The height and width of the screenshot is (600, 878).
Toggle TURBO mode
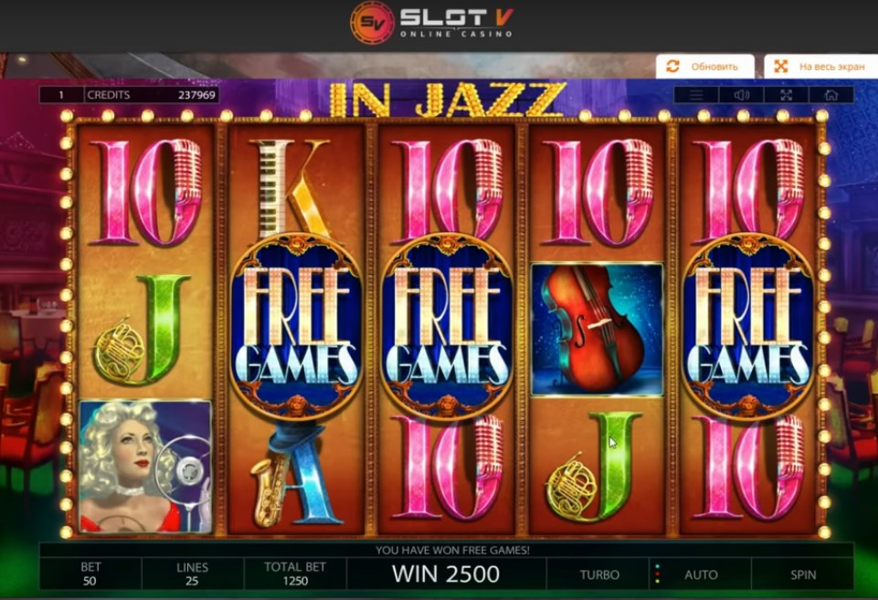[599, 574]
